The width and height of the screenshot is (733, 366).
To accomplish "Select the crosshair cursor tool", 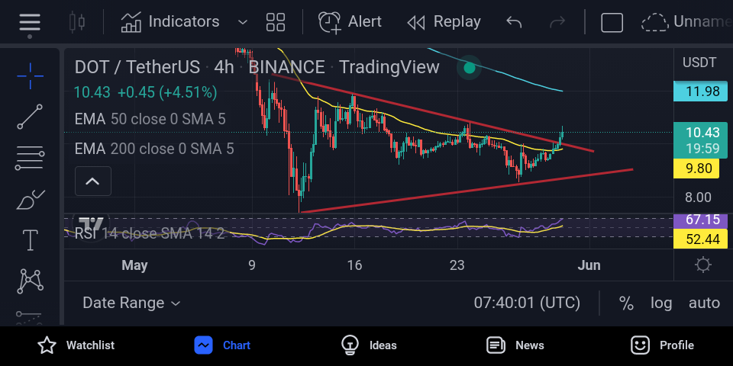I will 30,75.
